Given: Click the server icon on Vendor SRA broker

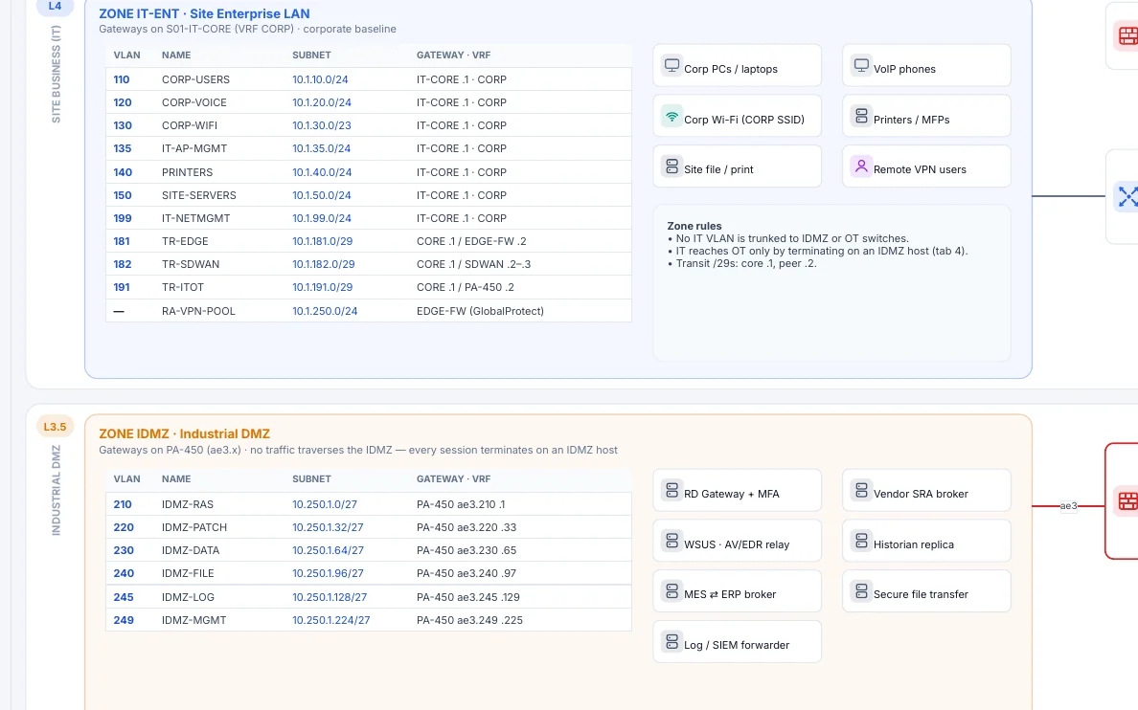Looking at the screenshot, I should pyautogui.click(x=861, y=490).
